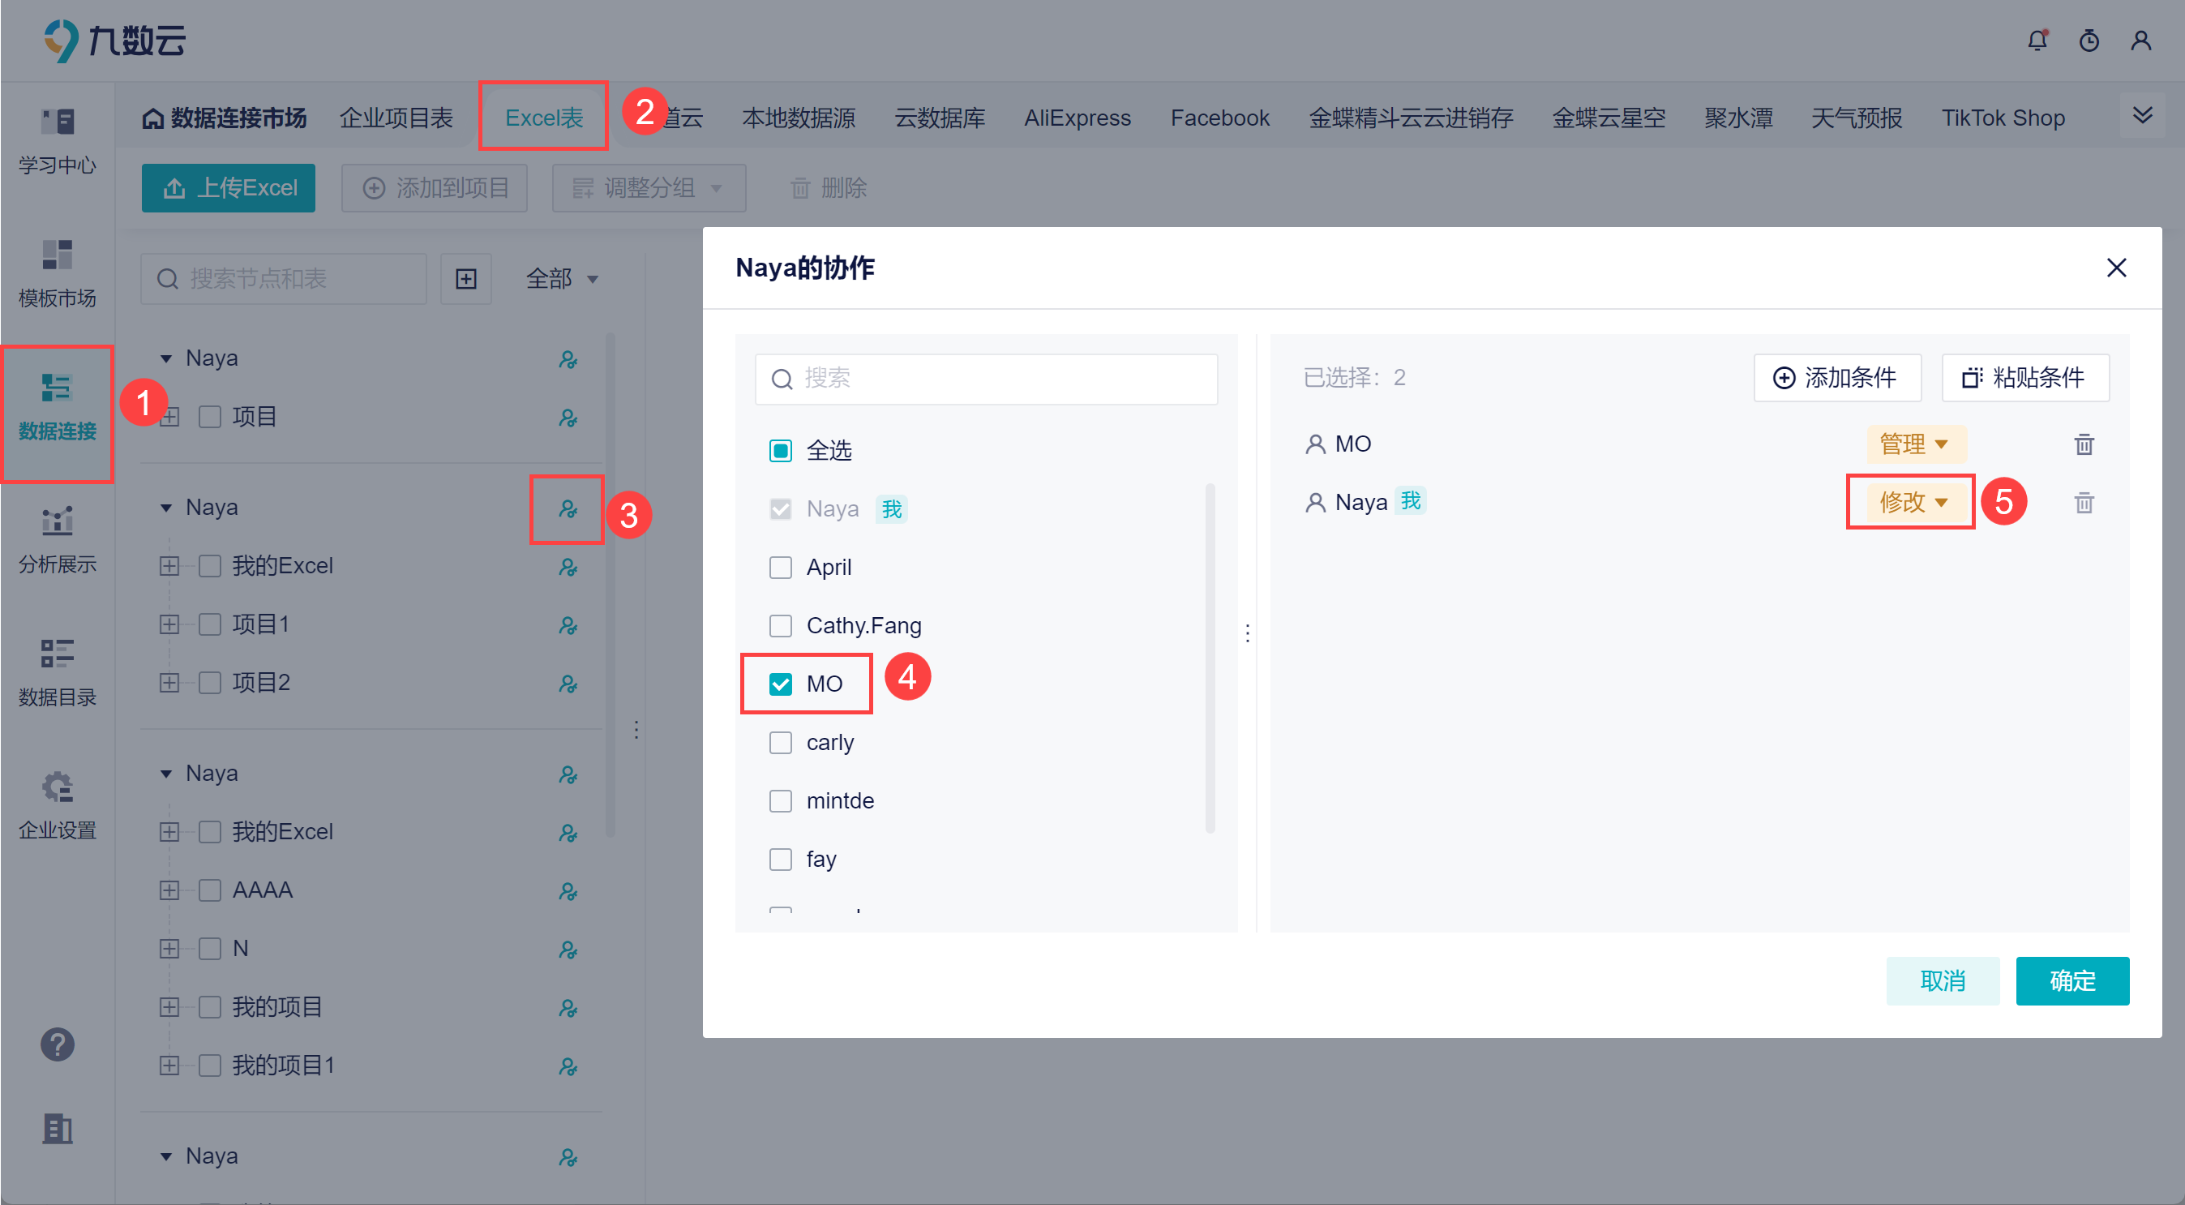Open the user account icon
Image resolution: width=2185 pixels, height=1205 pixels.
(x=2140, y=40)
